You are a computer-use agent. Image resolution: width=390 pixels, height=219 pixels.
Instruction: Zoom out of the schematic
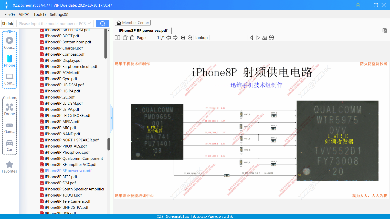click(190, 38)
